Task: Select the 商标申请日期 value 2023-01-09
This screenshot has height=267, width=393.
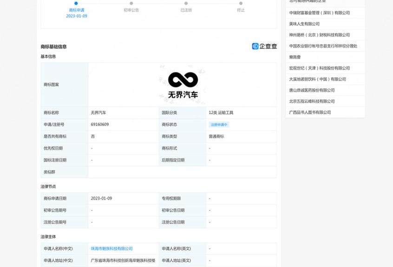Action: 101,198
